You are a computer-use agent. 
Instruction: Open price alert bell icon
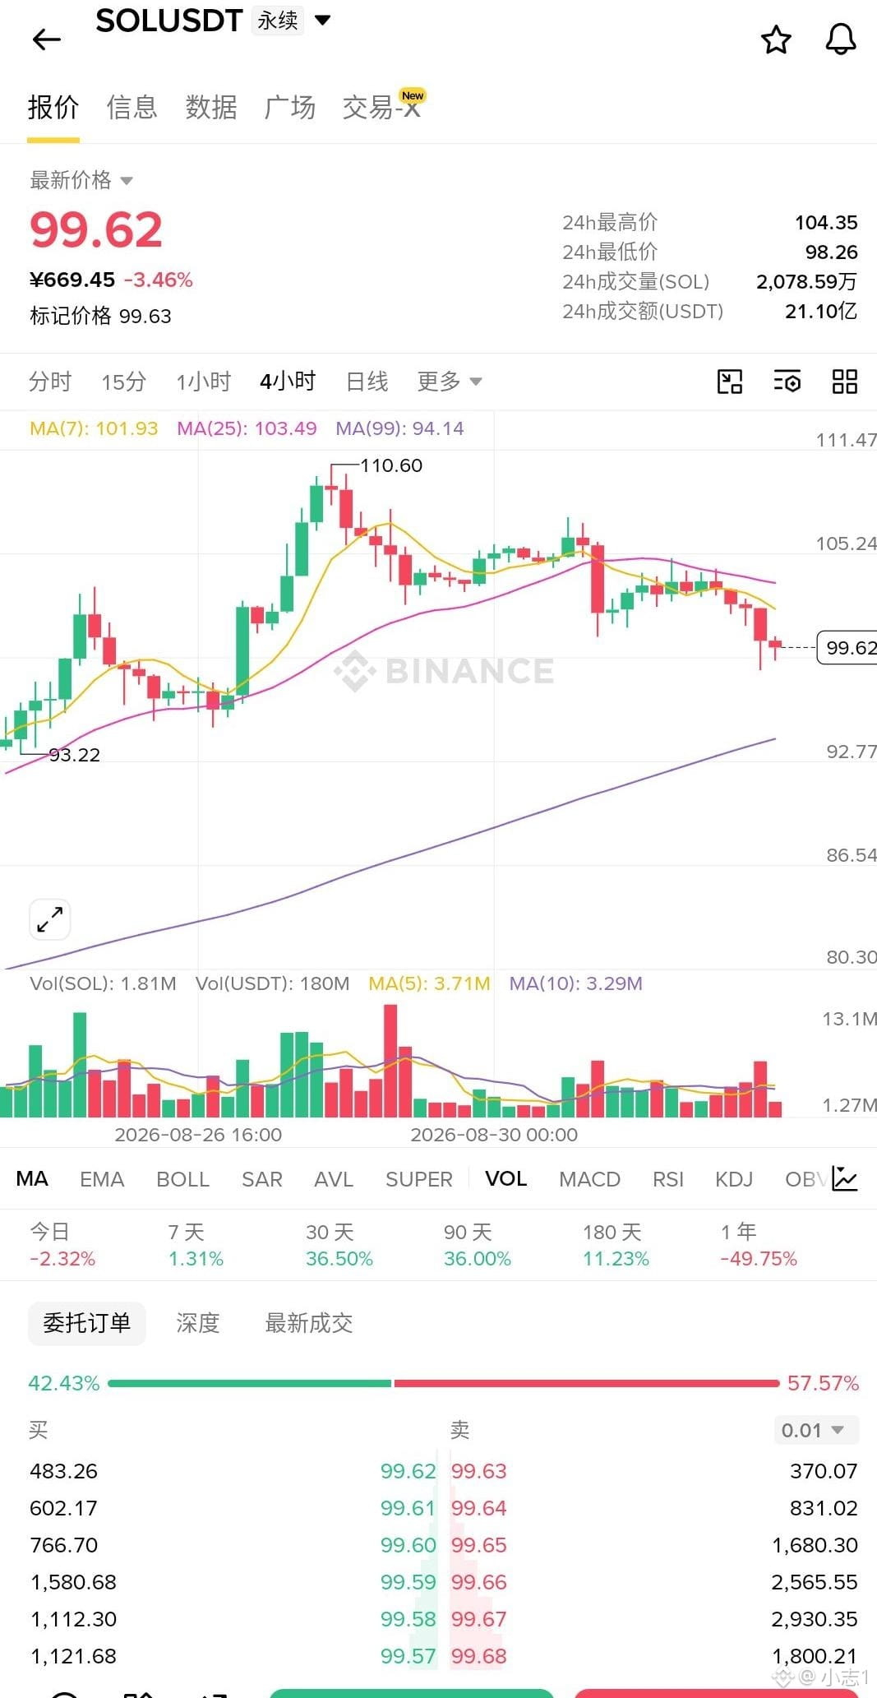pos(841,39)
